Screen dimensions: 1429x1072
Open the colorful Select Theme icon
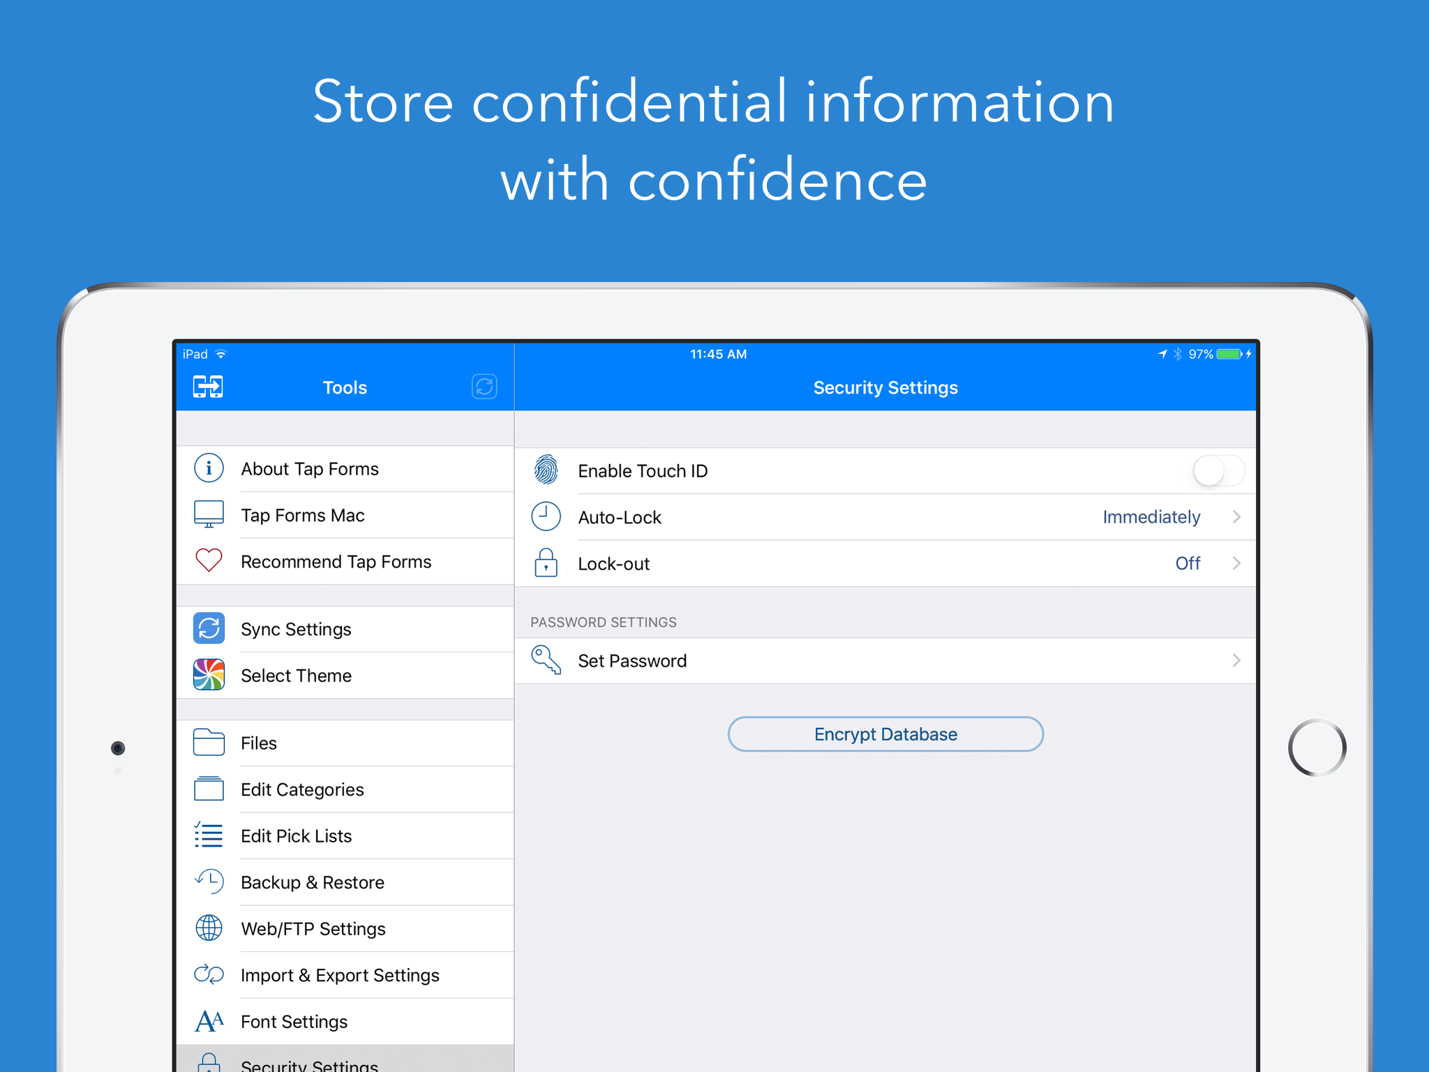click(209, 675)
